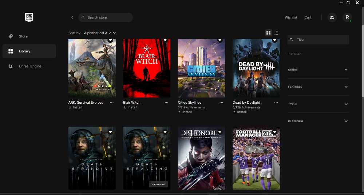The image size is (364, 195).
Task: Open the Sort by Alphabetical A-Z dropdown
Action: coord(100,33)
